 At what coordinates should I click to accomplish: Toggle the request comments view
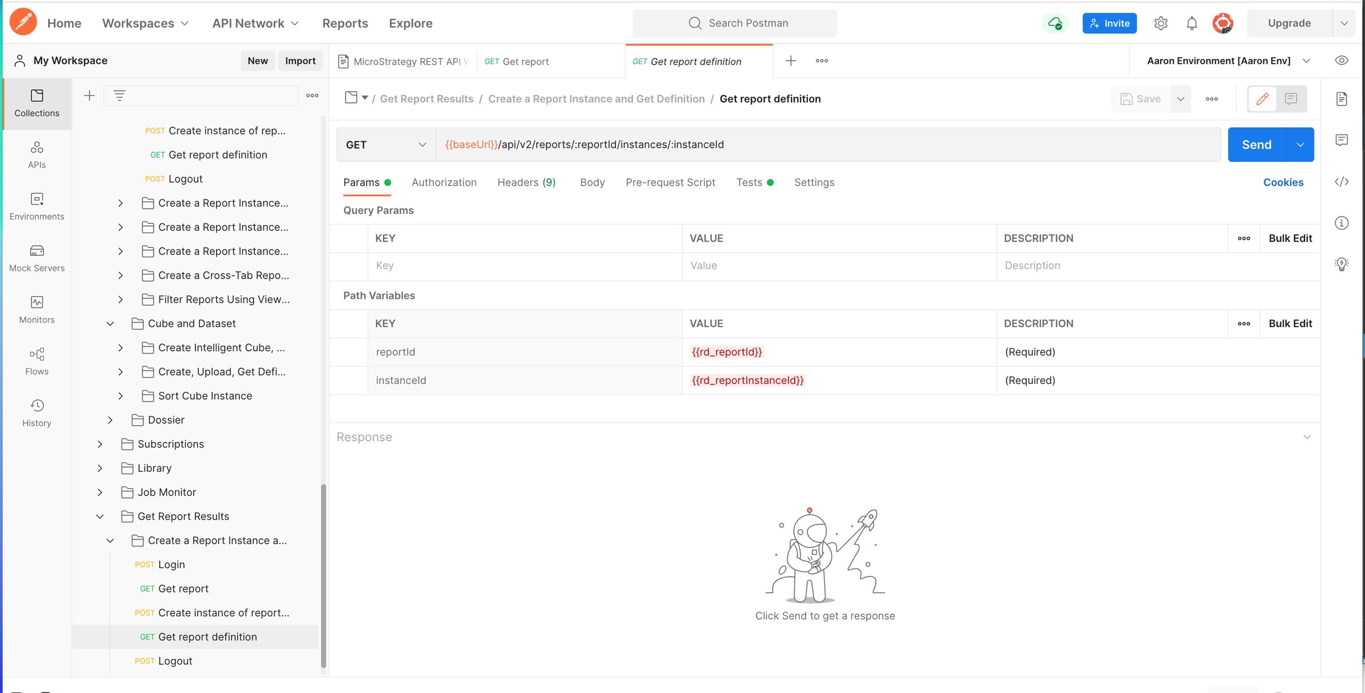pyautogui.click(x=1291, y=99)
